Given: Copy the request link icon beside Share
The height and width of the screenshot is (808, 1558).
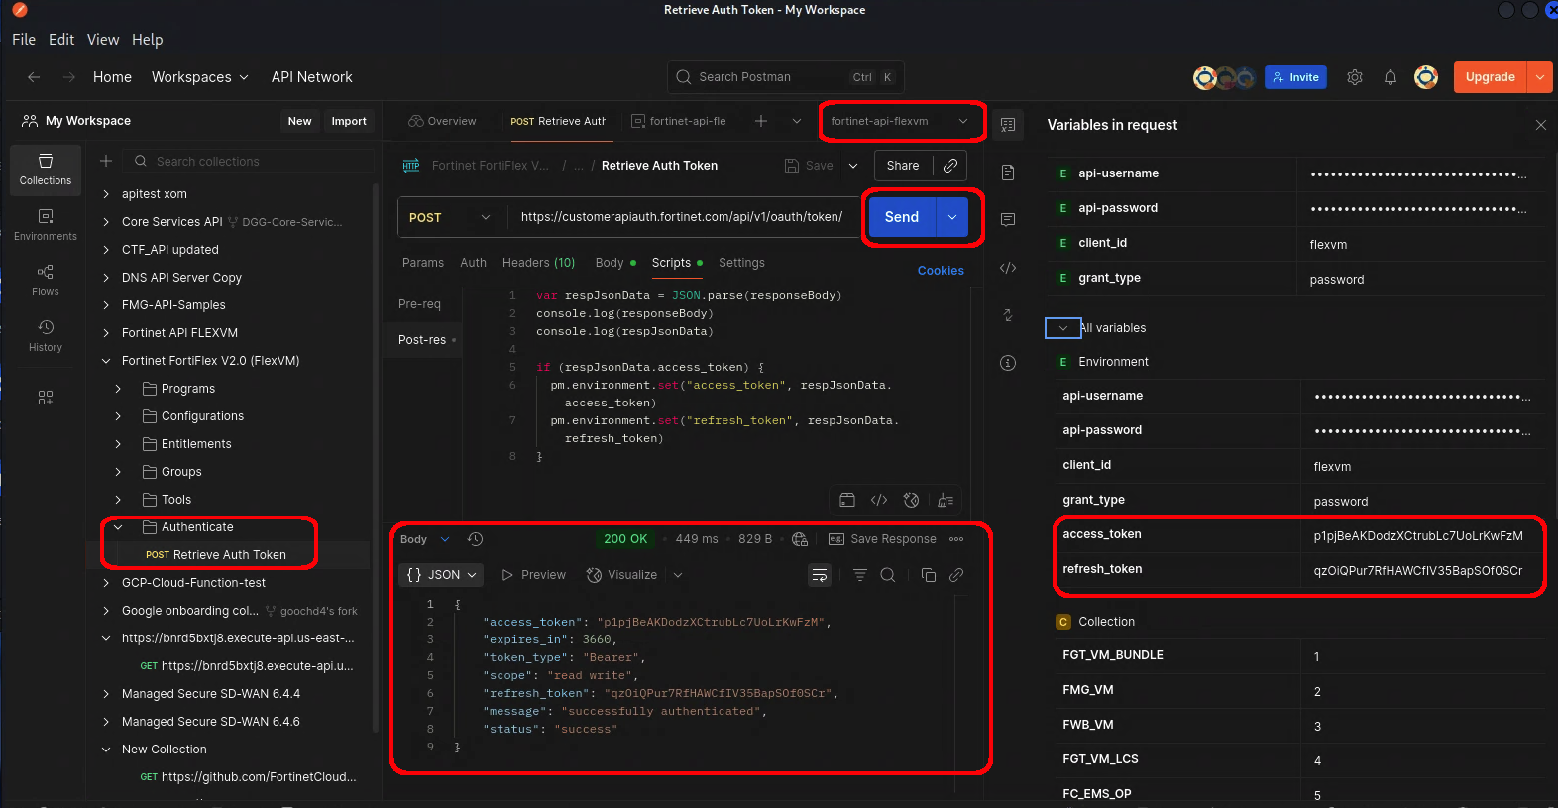Looking at the screenshot, I should pyautogui.click(x=950, y=166).
